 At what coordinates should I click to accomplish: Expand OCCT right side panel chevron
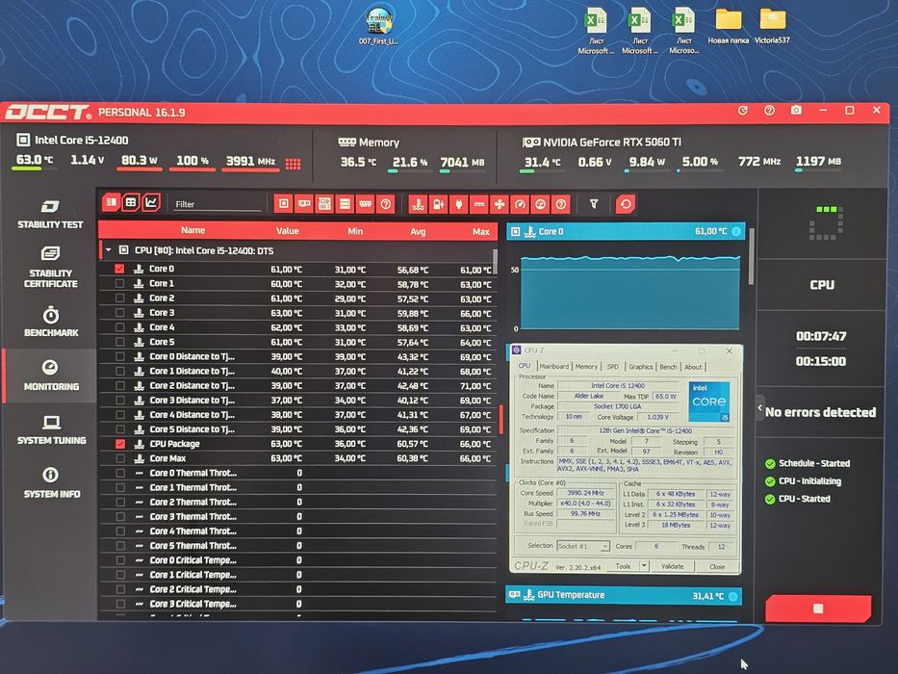[760, 408]
